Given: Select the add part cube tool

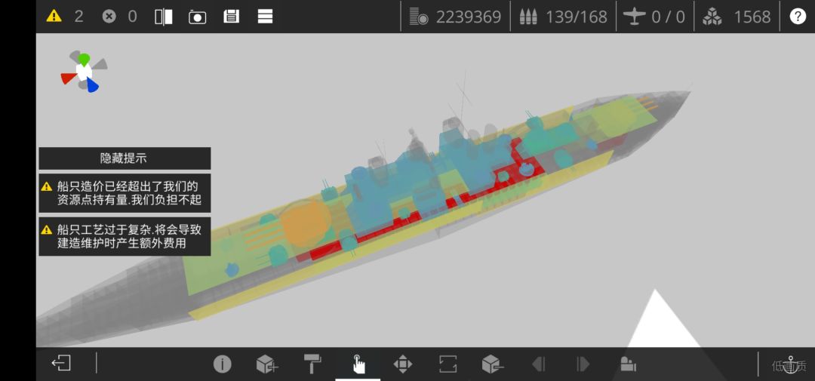Looking at the screenshot, I should [267, 364].
